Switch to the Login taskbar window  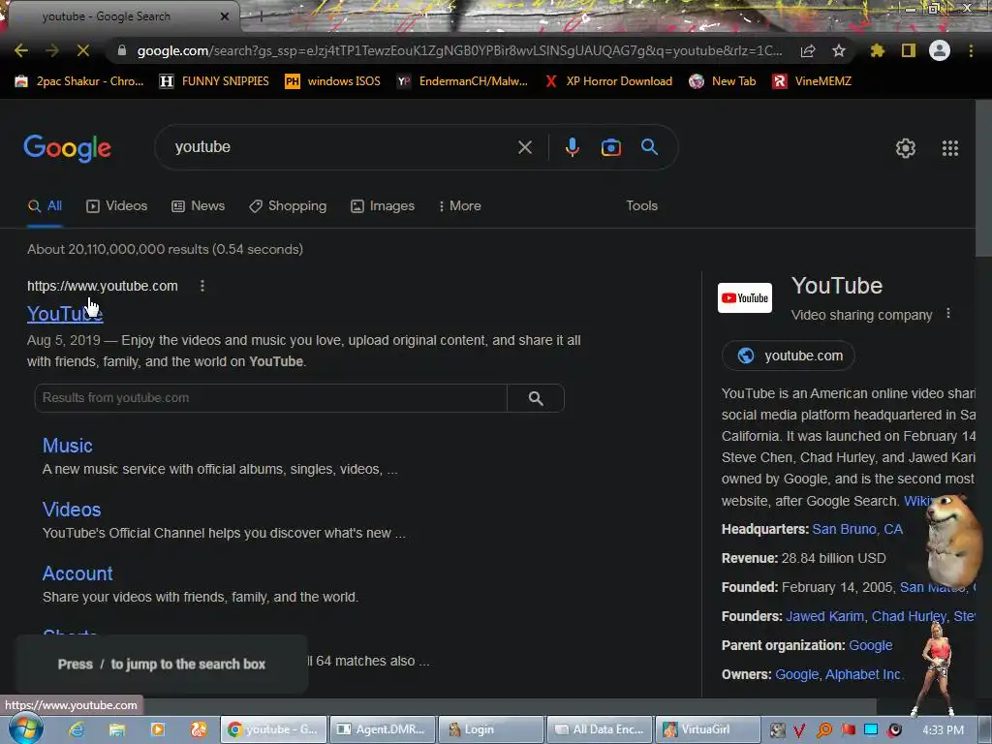point(491,729)
